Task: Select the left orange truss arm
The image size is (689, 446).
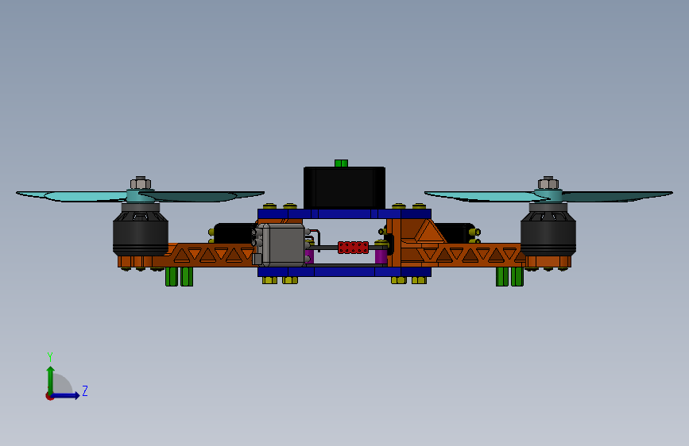Action: pyautogui.click(x=211, y=255)
